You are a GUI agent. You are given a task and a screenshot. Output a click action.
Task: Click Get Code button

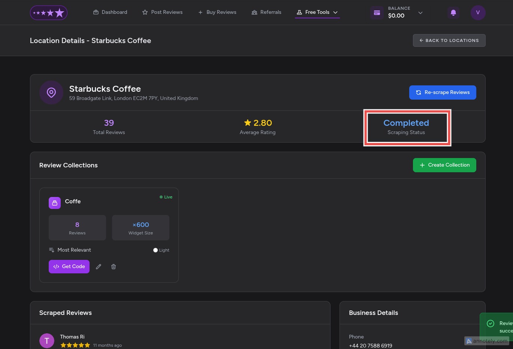pyautogui.click(x=69, y=267)
